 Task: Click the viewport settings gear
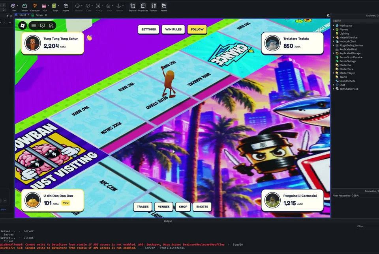coord(328,15)
